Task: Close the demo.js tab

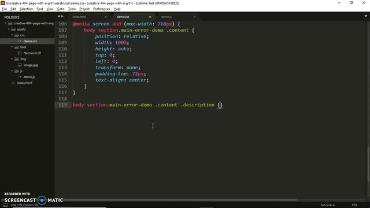Action: (x=194, y=17)
